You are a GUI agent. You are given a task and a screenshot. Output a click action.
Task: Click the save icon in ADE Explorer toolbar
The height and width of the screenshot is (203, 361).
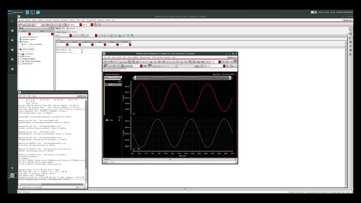click(x=28, y=25)
